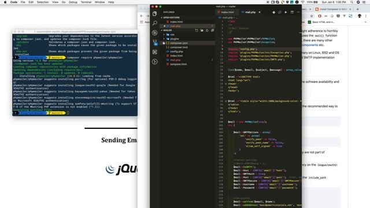Image resolution: width=370 pixels, height=208 pixels.
Task: Click New Folder icon in MAILER header
Action: pyautogui.click(x=202, y=30)
